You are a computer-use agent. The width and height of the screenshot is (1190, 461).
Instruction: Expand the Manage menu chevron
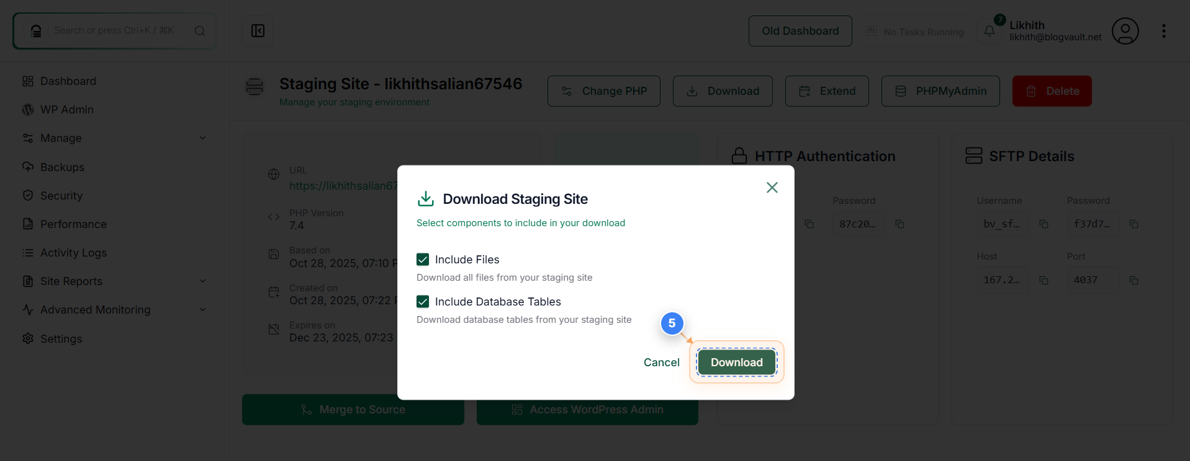(202, 138)
